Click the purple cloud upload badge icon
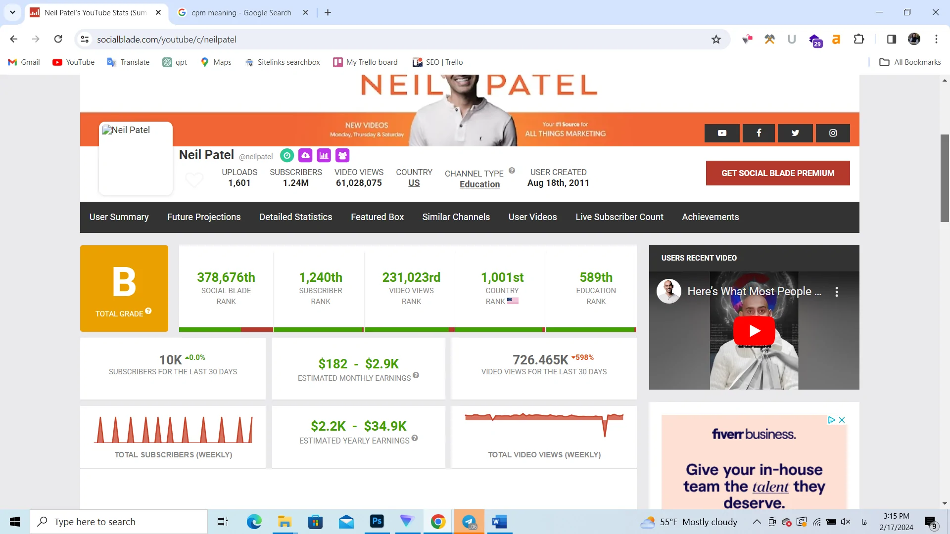The image size is (950, 534). coord(305,155)
